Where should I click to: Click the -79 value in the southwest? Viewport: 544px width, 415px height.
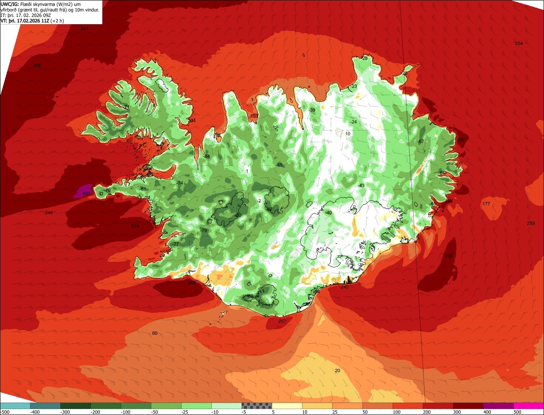[204, 230]
